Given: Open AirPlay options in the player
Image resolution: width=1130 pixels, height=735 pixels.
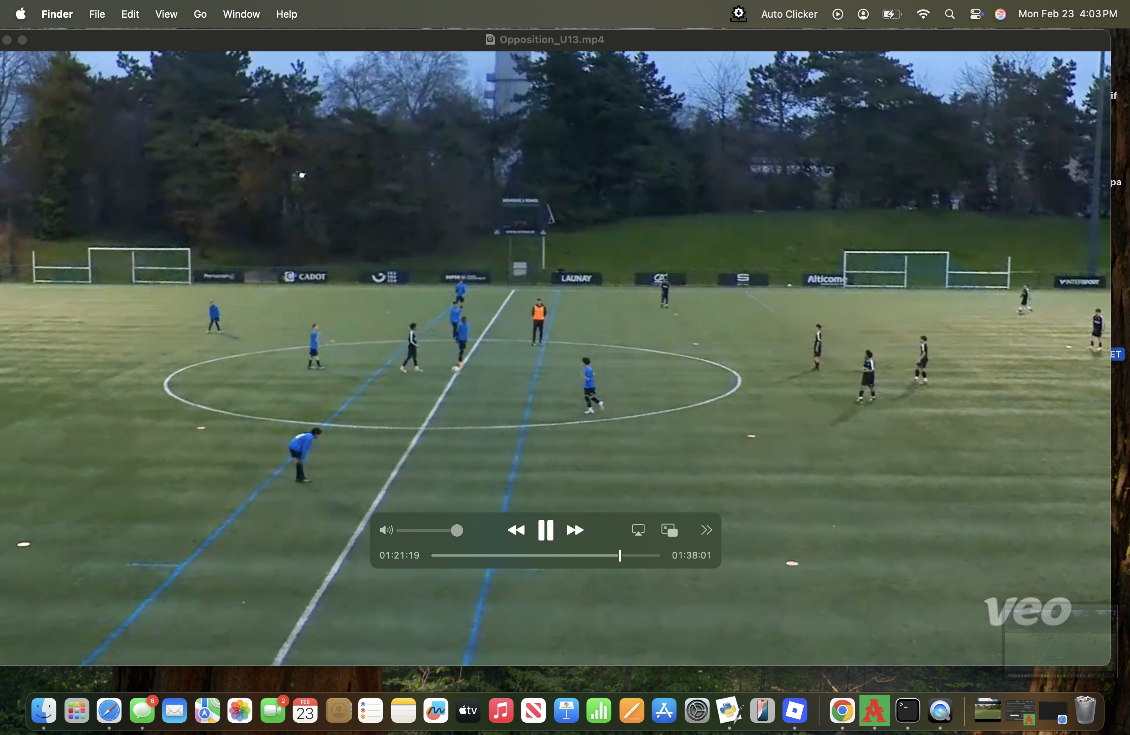Looking at the screenshot, I should (638, 530).
